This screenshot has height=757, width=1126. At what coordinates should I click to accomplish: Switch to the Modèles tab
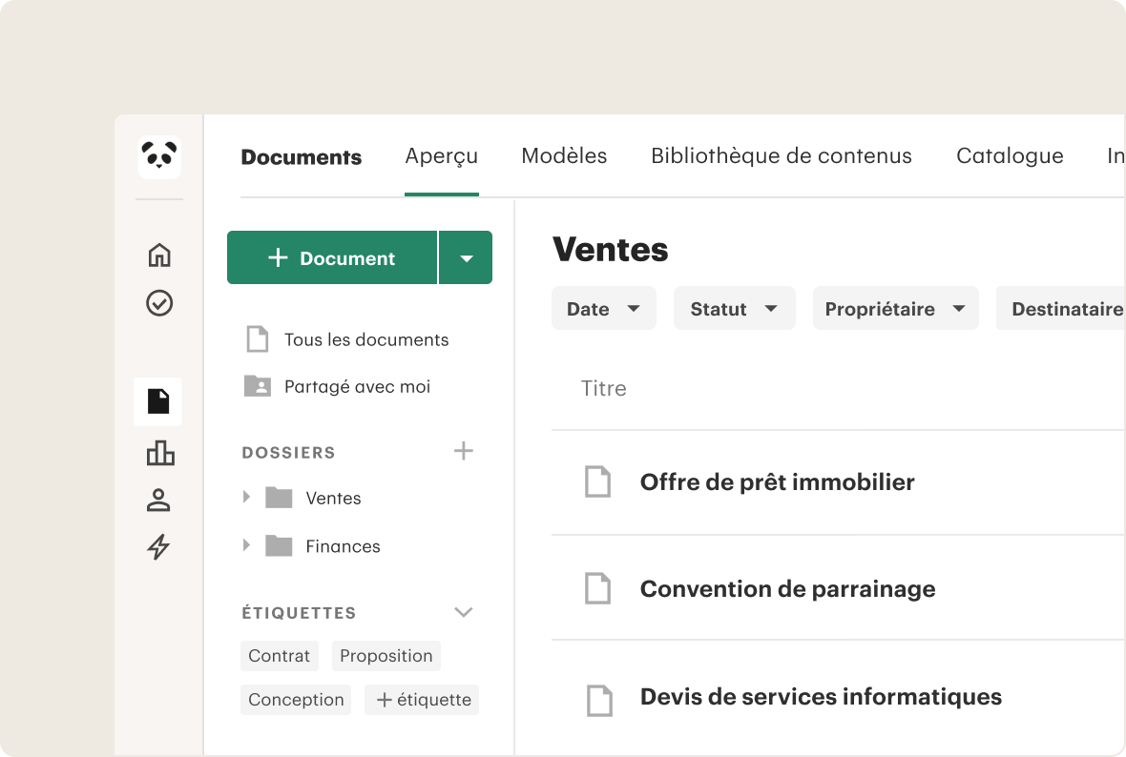[x=565, y=155]
